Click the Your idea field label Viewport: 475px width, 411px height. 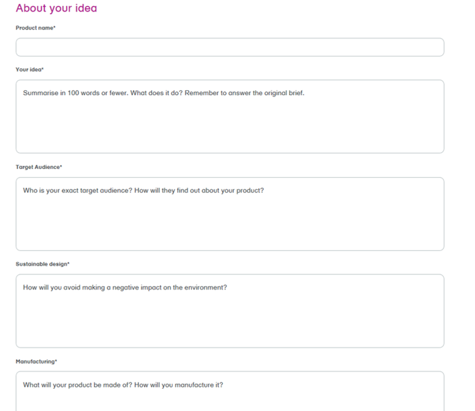(29, 69)
